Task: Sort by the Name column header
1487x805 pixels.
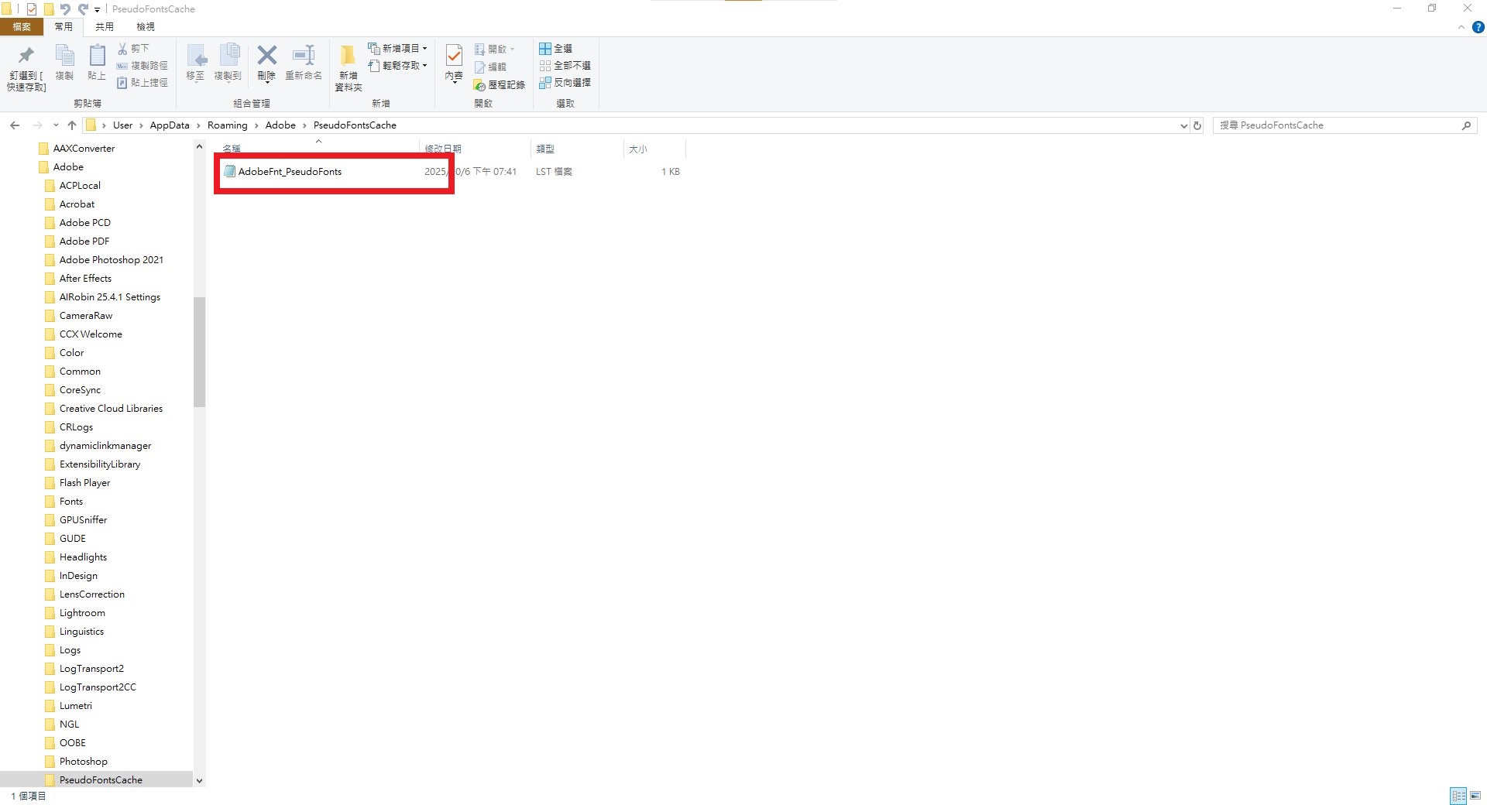Action: [x=318, y=149]
